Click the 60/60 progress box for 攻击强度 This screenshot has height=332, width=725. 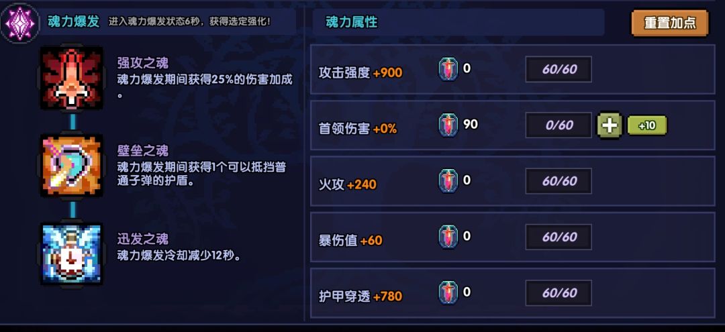click(x=559, y=69)
